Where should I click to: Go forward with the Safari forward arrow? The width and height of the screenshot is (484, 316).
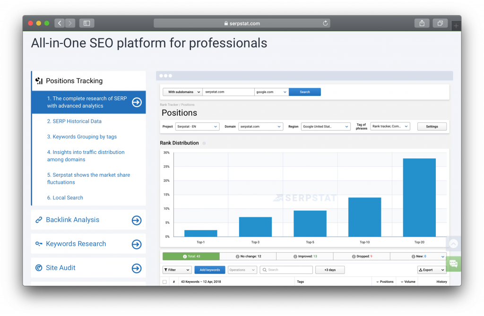click(x=70, y=23)
